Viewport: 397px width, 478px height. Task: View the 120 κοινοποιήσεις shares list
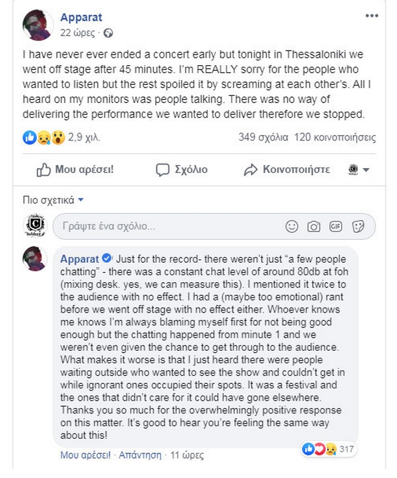pos(336,138)
